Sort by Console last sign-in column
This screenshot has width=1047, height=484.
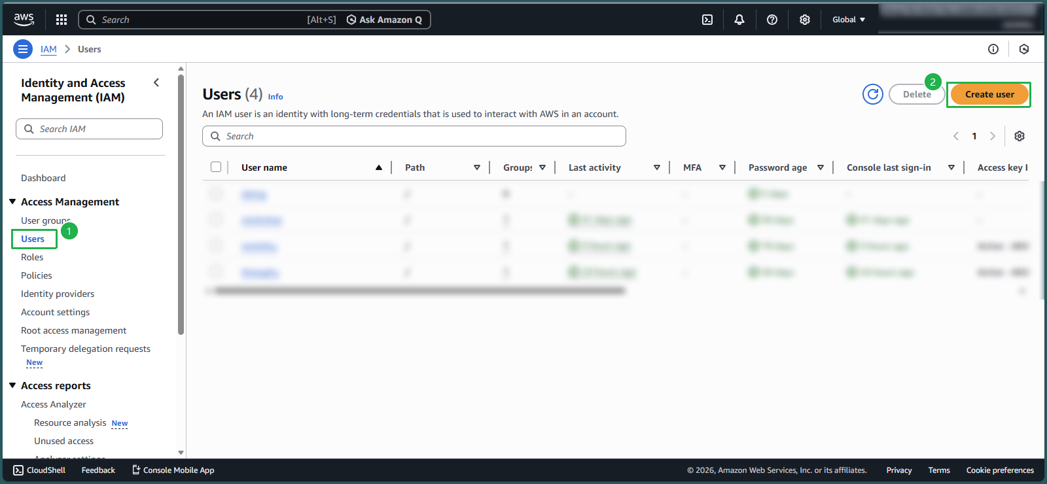951,167
